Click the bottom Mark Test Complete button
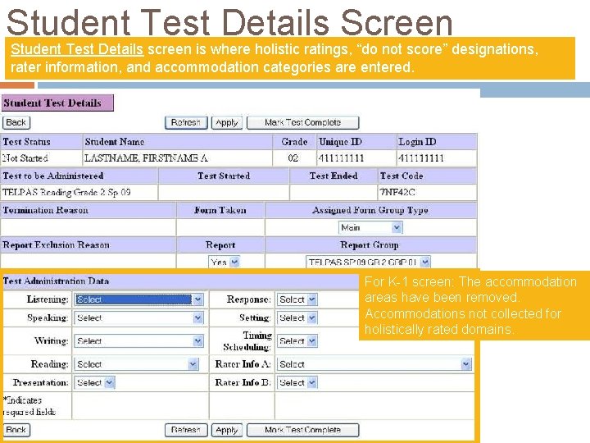Image resolution: width=590 pixels, height=443 pixels. point(303,430)
